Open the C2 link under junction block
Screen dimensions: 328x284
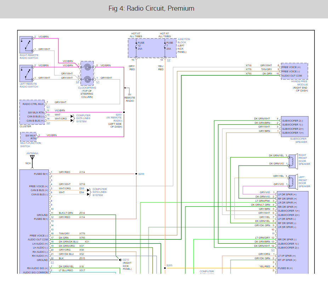coord(169,60)
